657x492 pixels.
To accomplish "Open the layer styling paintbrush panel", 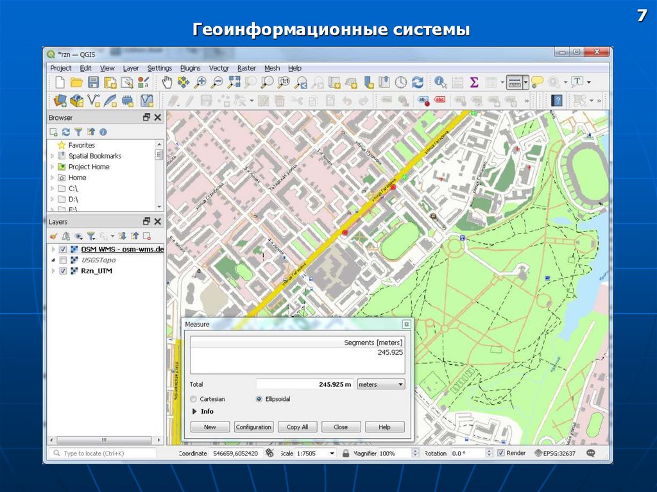I will point(53,236).
